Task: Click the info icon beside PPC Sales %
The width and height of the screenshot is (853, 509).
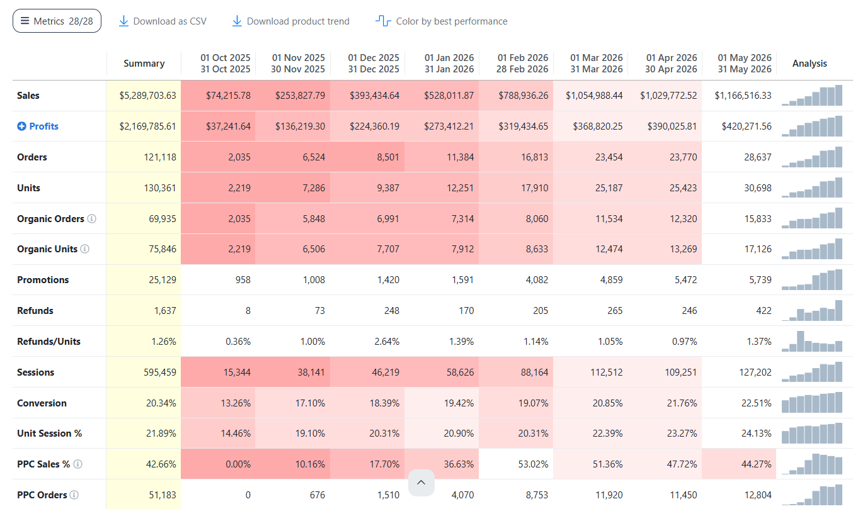Action: click(77, 464)
